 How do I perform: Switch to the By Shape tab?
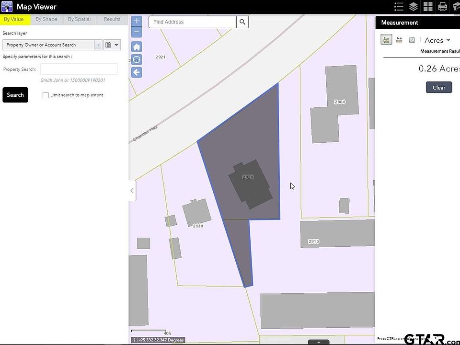(x=46, y=19)
